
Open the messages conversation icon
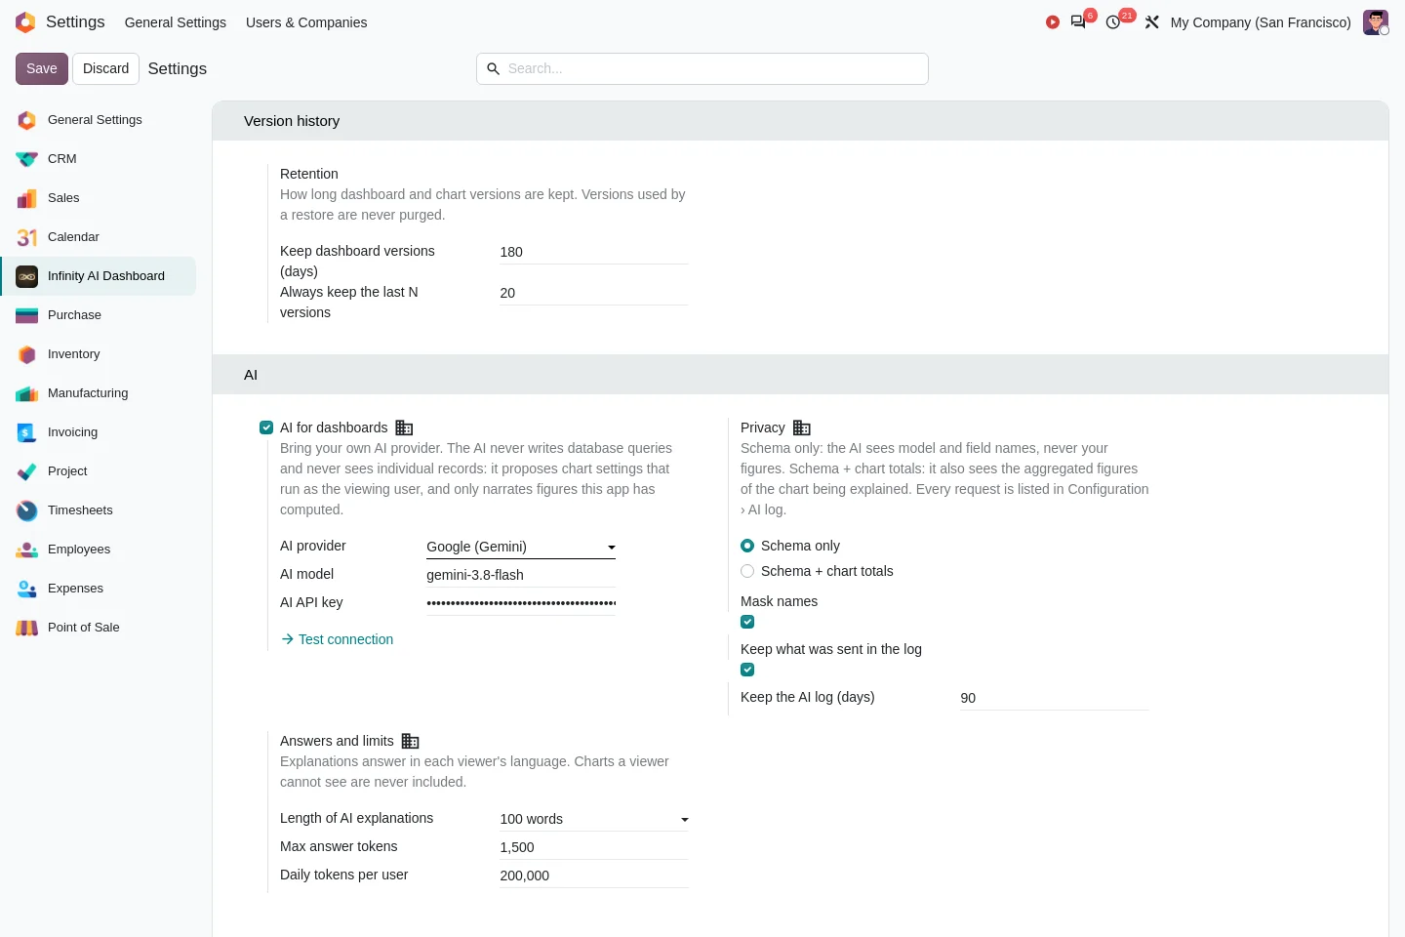(x=1078, y=22)
